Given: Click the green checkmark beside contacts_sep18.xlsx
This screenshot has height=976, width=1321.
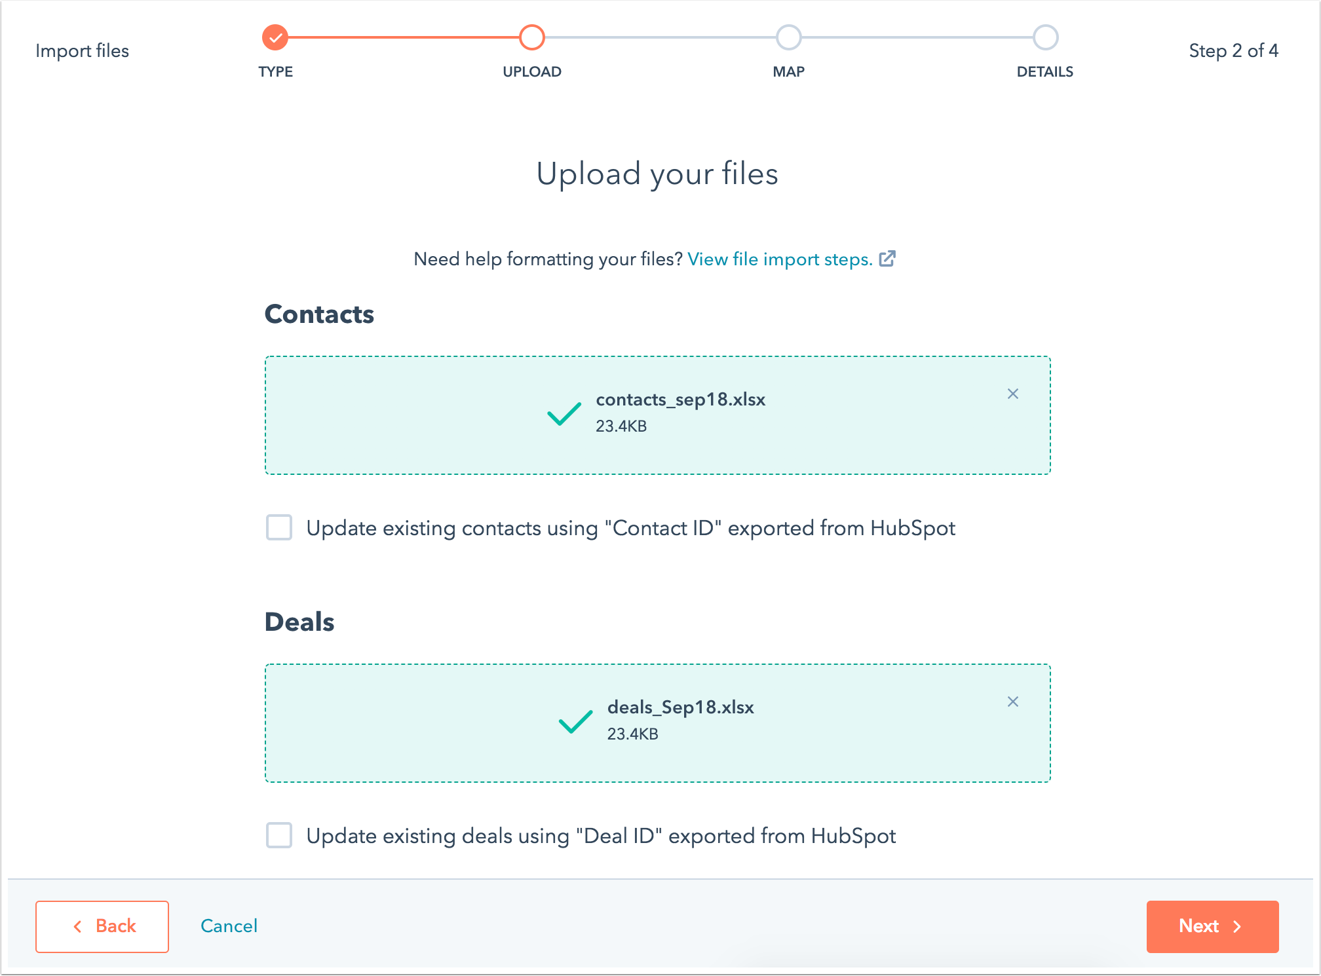Looking at the screenshot, I should tap(564, 413).
